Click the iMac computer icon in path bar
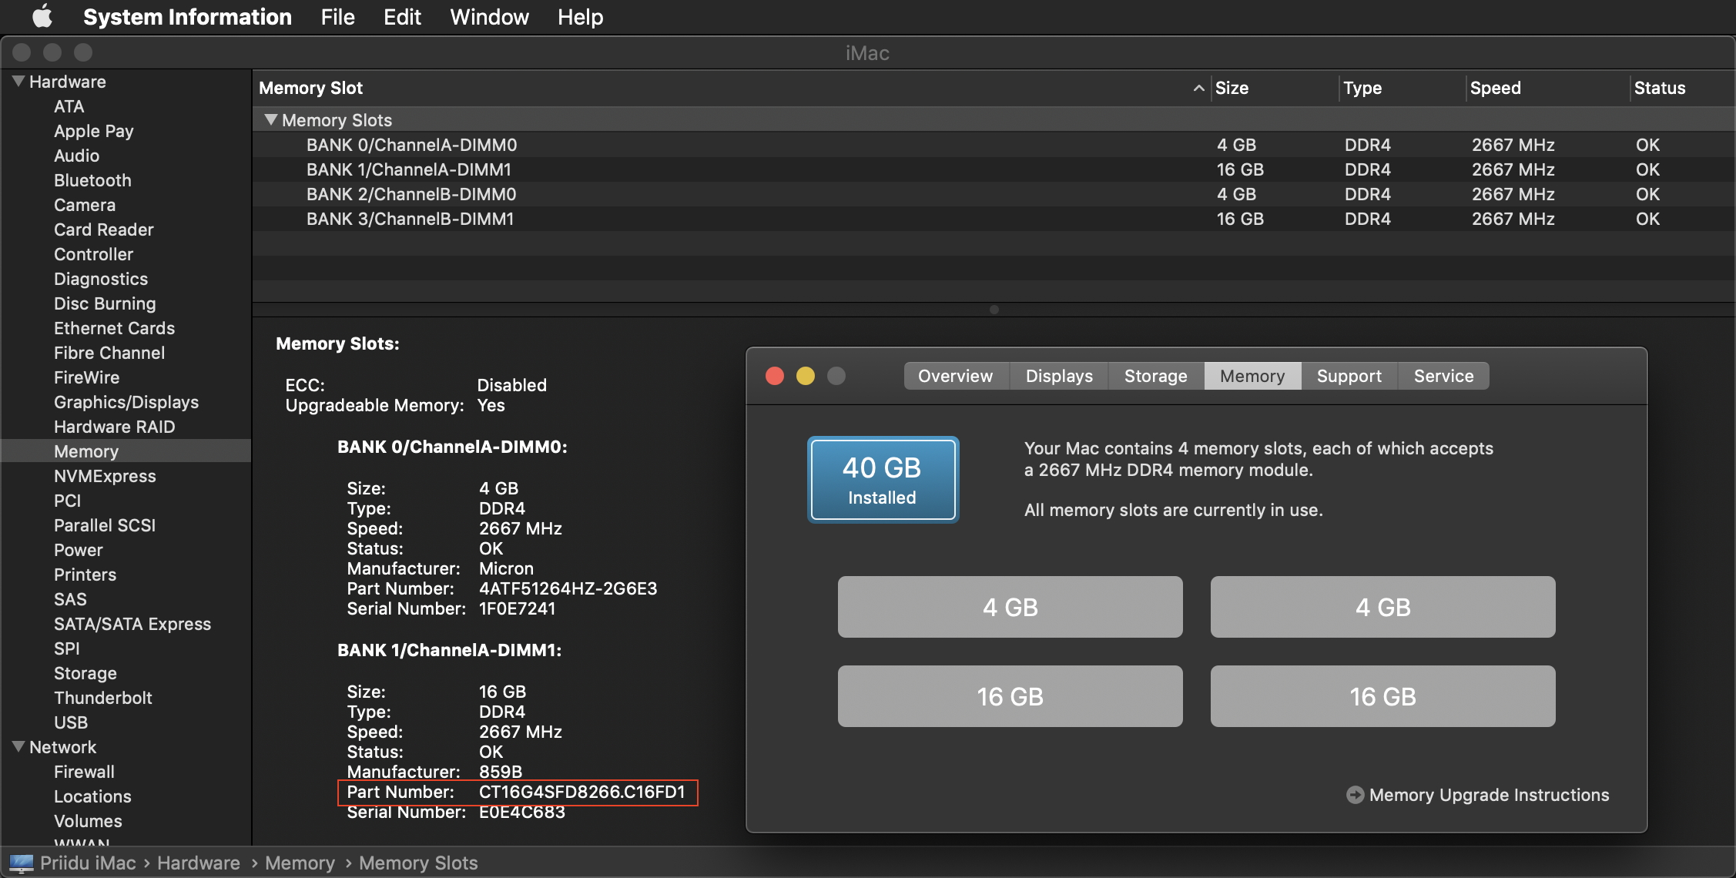This screenshot has height=878, width=1736. pos(22,863)
